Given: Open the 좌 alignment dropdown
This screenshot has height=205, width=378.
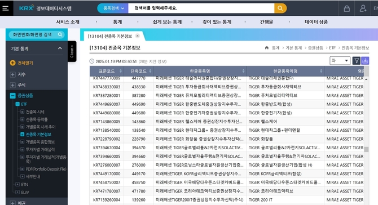Looking at the screenshot, I should [x=340, y=61].
